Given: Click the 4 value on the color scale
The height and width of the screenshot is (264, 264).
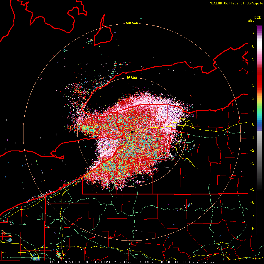Looking at the screenshot, I should click(x=253, y=72).
